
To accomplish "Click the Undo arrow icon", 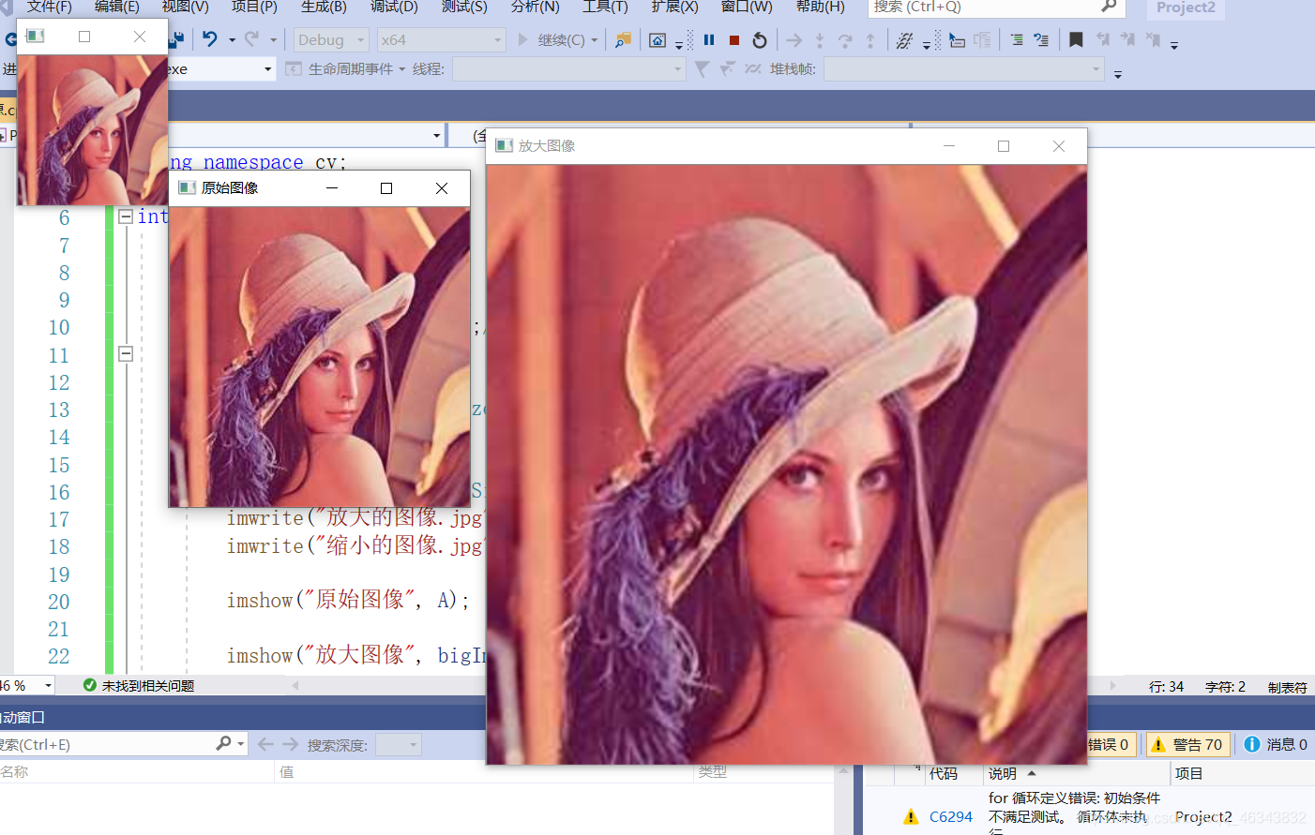I will 210,39.
